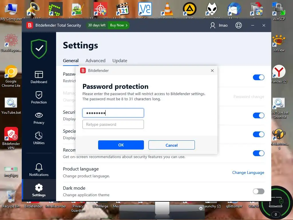293x220 pixels.
Task: Toggle the Special offers row switch
Action: tap(258, 134)
